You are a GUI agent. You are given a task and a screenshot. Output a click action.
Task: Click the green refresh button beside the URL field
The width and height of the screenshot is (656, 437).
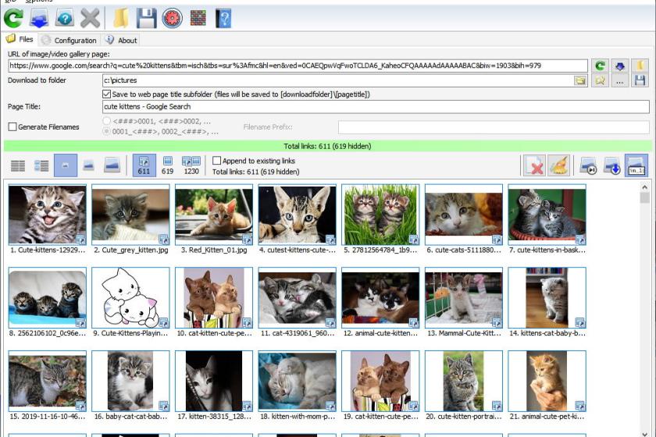click(x=600, y=66)
